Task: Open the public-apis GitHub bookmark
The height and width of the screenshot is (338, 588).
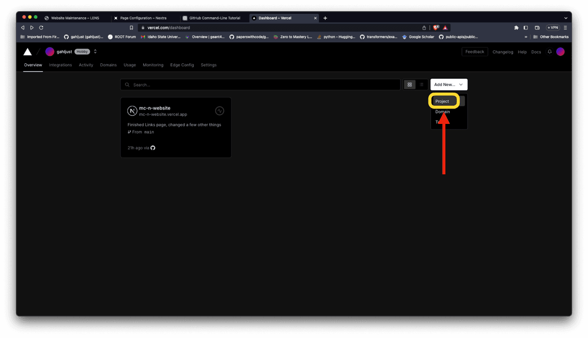Action: (x=458, y=37)
